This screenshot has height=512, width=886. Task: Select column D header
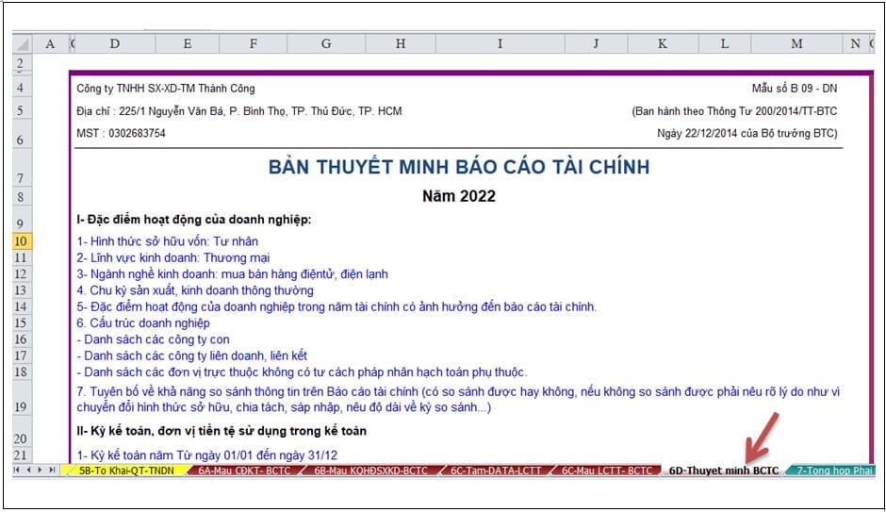(114, 43)
